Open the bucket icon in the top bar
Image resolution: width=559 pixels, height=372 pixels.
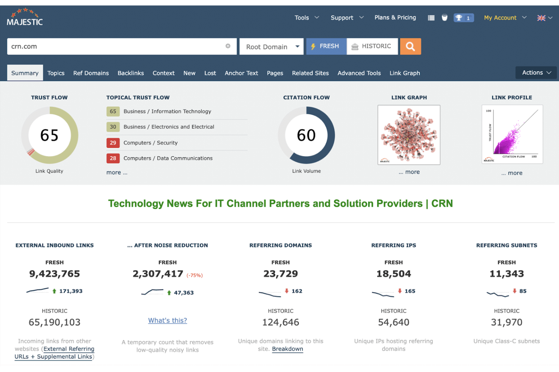click(x=445, y=18)
